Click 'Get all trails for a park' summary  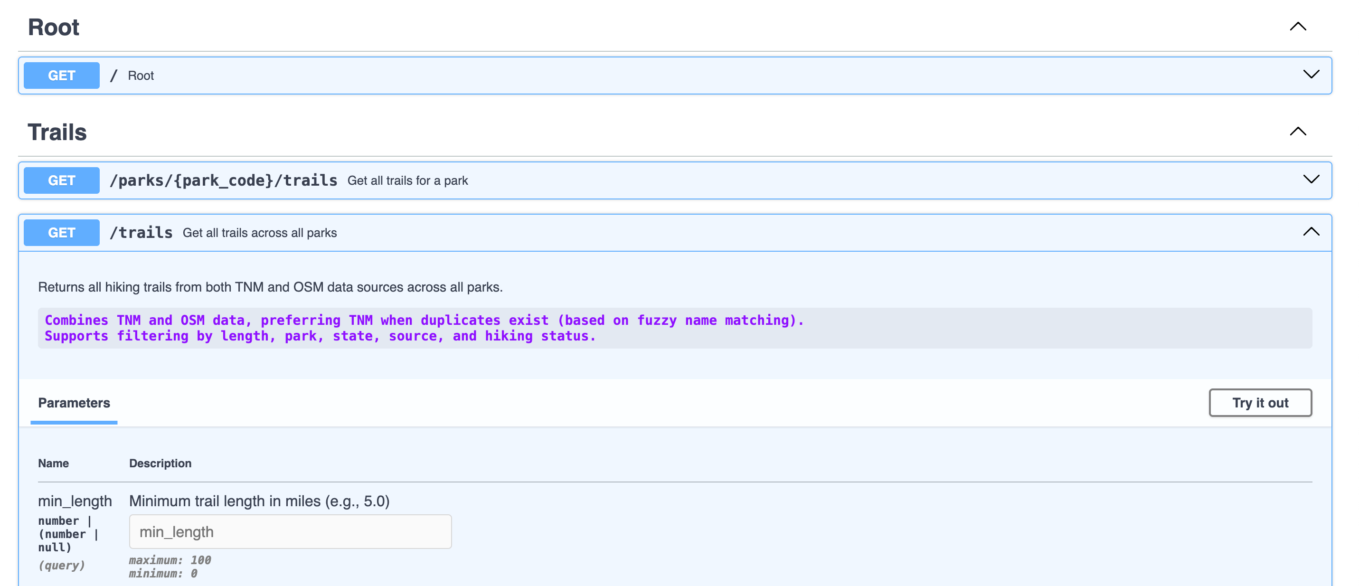(407, 180)
